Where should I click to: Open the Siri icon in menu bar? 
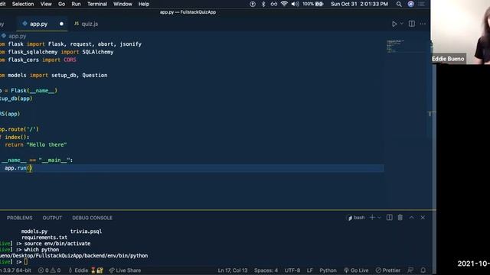(x=410, y=4)
